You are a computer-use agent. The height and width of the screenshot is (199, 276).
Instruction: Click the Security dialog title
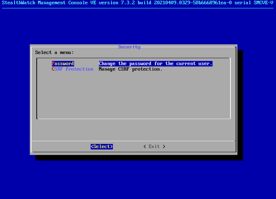129,47
